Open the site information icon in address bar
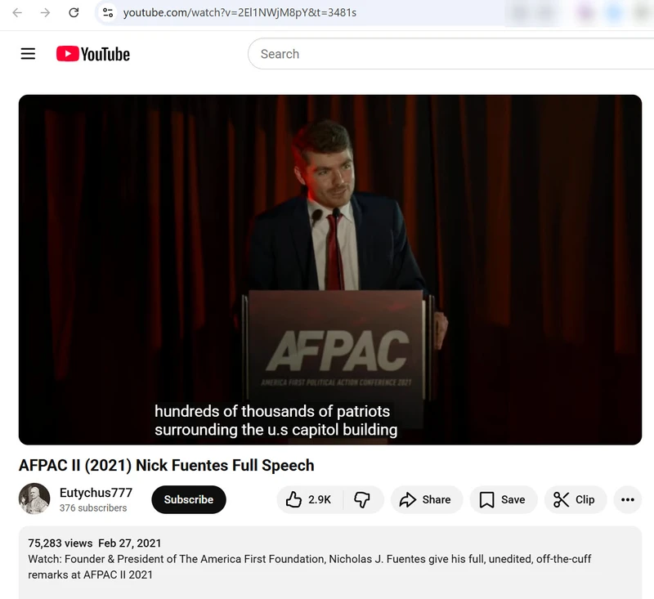The image size is (654, 599). 108,12
